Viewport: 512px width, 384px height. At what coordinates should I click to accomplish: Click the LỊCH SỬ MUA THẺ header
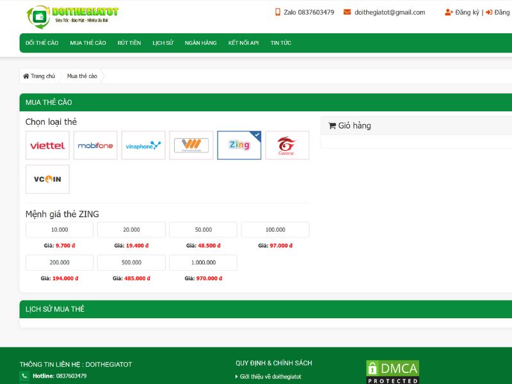coord(55,309)
